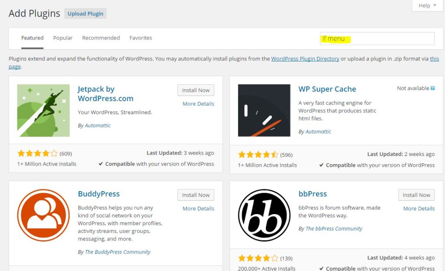The width and height of the screenshot is (445, 271).
Task: Switch to the Popular tab
Action: [63, 38]
